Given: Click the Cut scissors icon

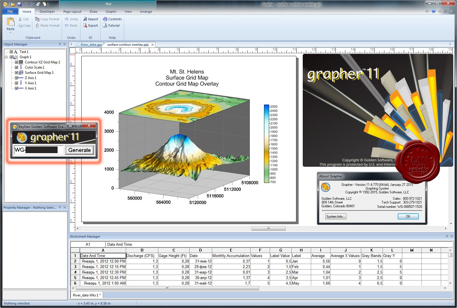Looking at the screenshot, I should pos(20,19).
